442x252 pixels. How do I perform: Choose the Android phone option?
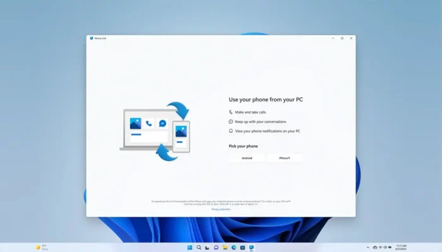[247, 158]
